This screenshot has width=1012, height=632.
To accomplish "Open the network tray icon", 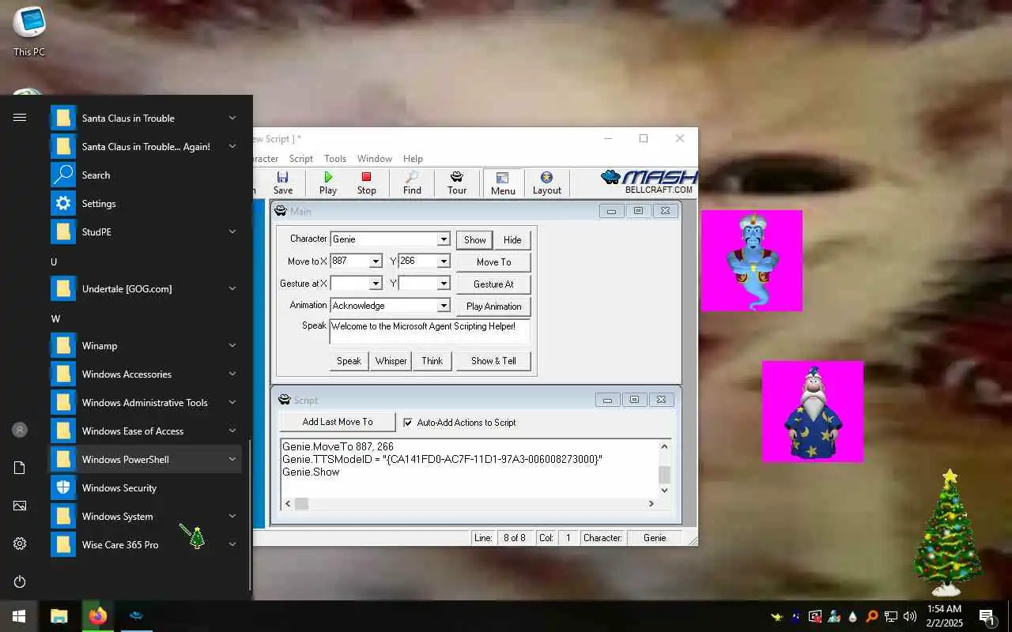I will (890, 616).
